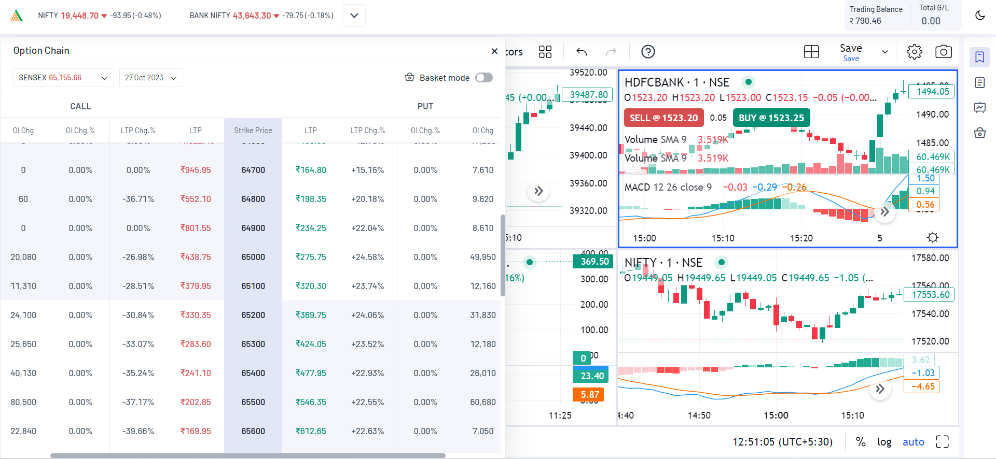Open the chart layout grid icon

click(x=545, y=52)
